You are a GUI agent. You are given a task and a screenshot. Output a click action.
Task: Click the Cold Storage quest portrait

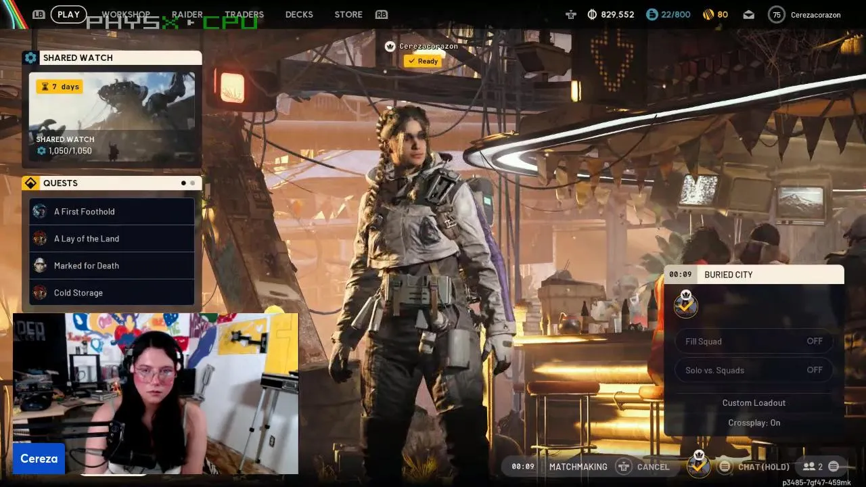click(x=40, y=292)
